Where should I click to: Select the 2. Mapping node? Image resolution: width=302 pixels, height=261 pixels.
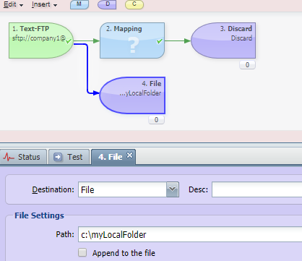pyautogui.click(x=132, y=40)
